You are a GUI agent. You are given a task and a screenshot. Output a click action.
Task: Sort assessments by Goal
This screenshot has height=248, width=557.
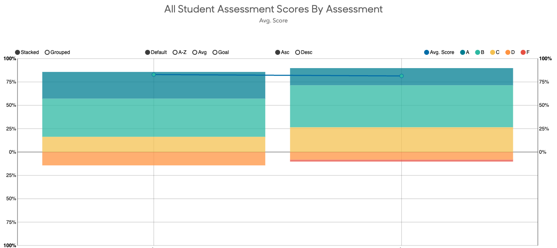pyautogui.click(x=215, y=52)
